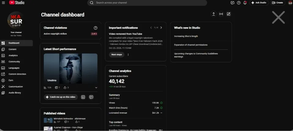Click 'Active copyright strikes' text
293x131 pixels.
[x=55, y=34]
